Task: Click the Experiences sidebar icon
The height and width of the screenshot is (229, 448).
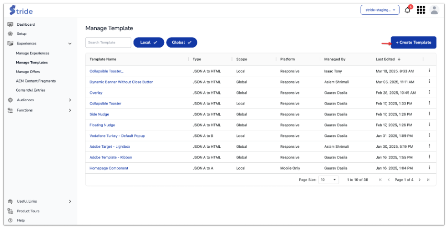Action: coord(10,43)
